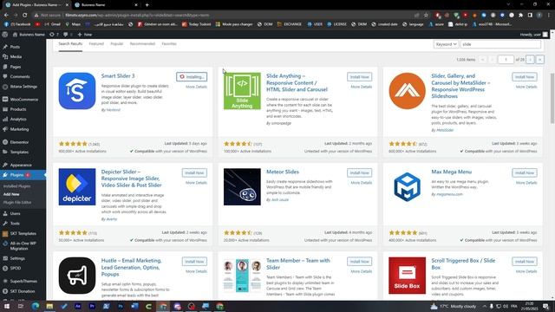
Task: Install Hustle plugin now
Action: pyautogui.click(x=194, y=262)
